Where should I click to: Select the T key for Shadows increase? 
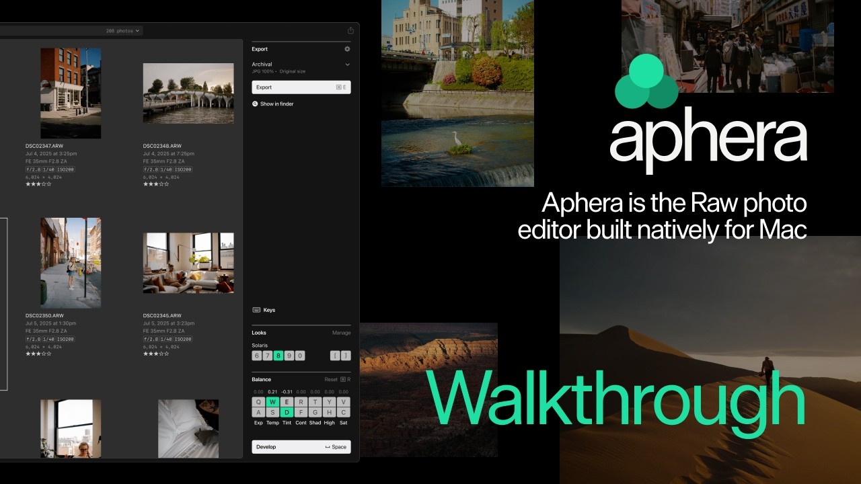click(315, 402)
